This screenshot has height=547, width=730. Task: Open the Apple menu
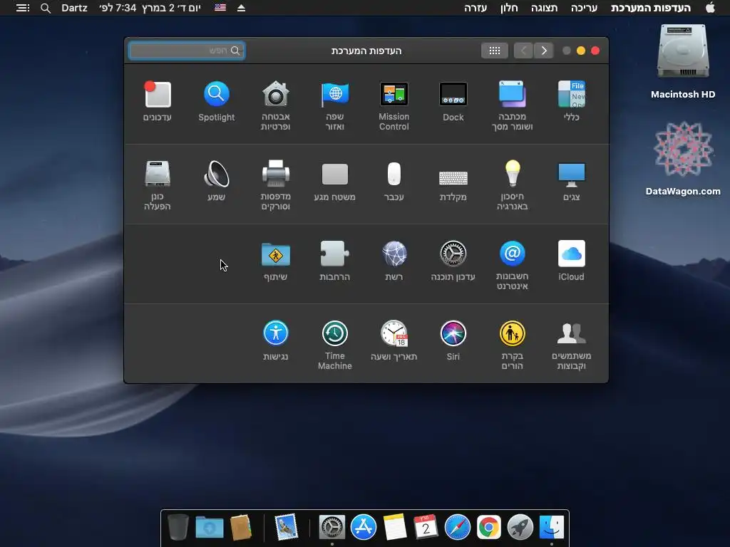click(710, 7)
